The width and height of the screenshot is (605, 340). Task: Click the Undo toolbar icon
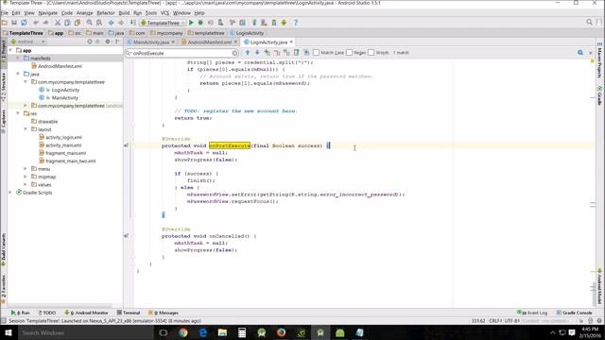tap(36, 23)
